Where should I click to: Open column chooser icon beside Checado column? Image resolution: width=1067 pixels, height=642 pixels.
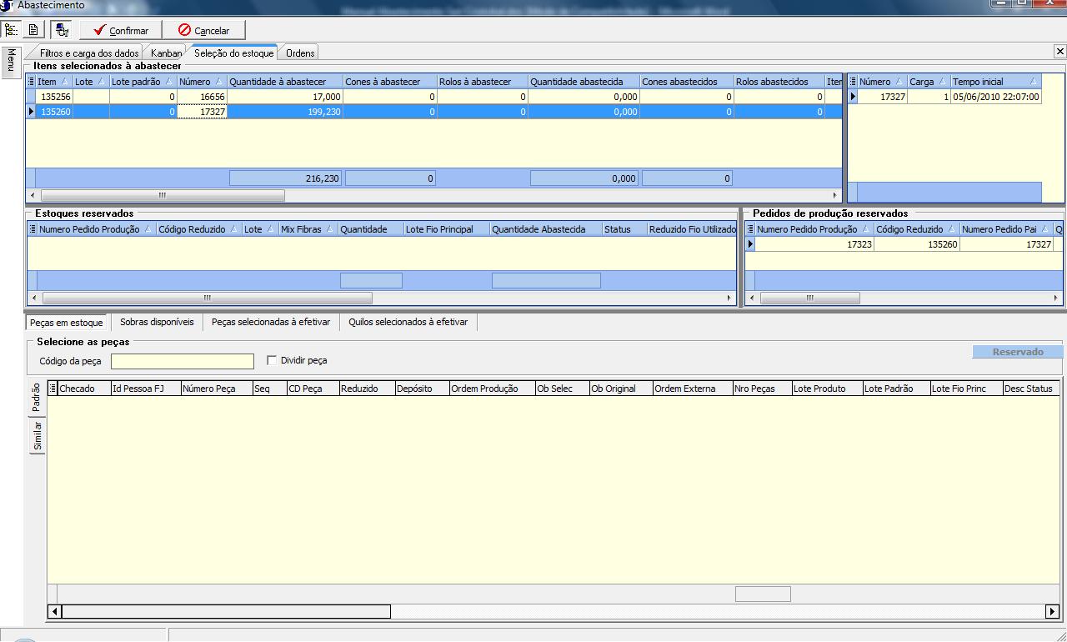click(53, 389)
